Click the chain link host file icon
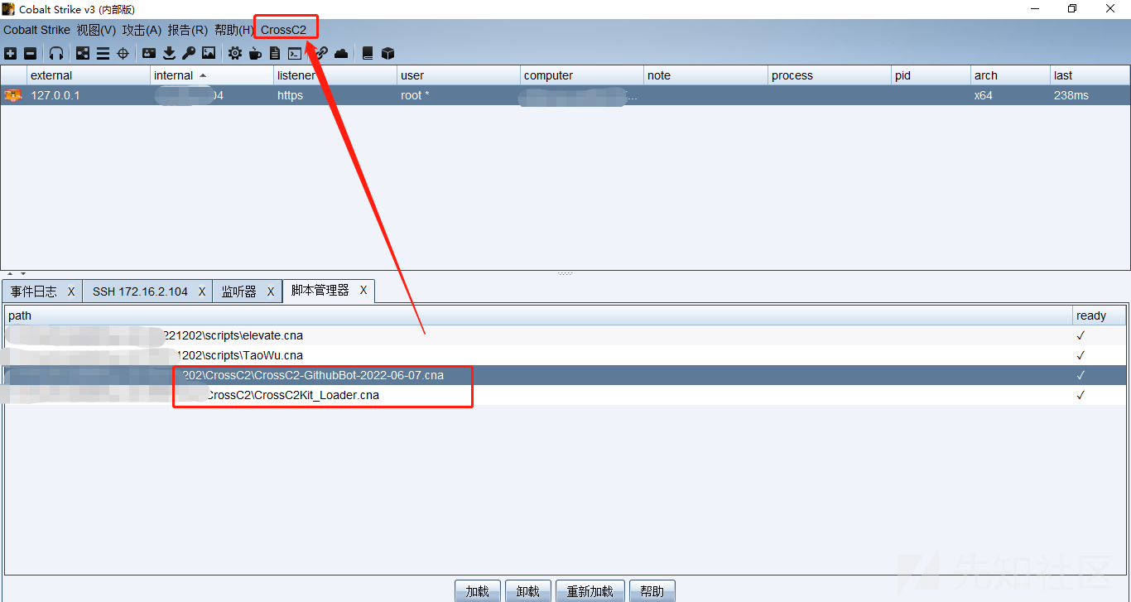This screenshot has height=602, width=1131. (x=320, y=53)
